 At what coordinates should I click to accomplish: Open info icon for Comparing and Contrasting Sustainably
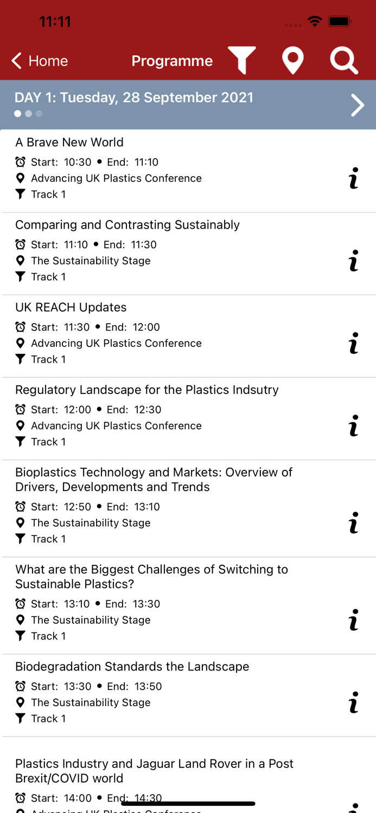pos(354,261)
